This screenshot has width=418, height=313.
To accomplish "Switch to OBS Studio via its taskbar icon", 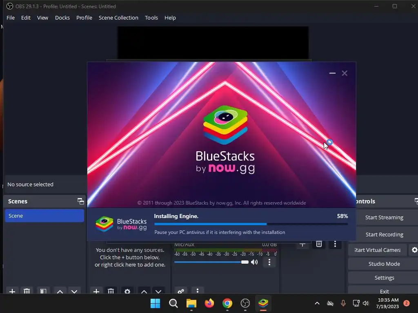I will tap(245, 303).
